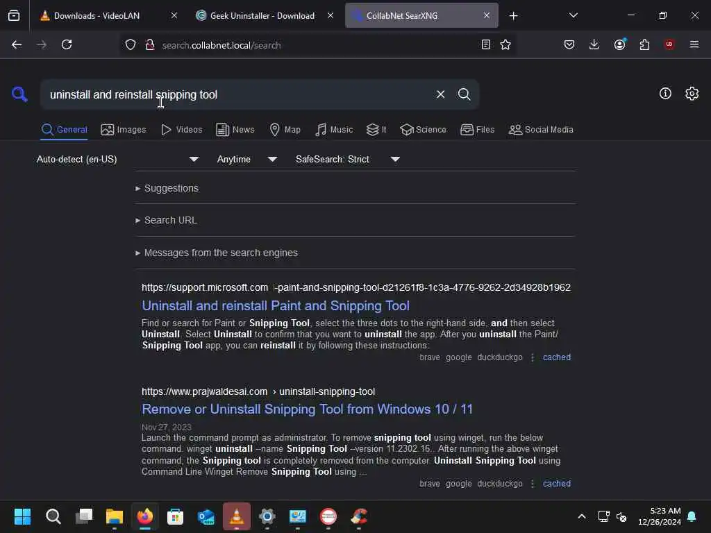This screenshot has width=711, height=533.
Task: Click the browser address bar
Action: point(317,45)
